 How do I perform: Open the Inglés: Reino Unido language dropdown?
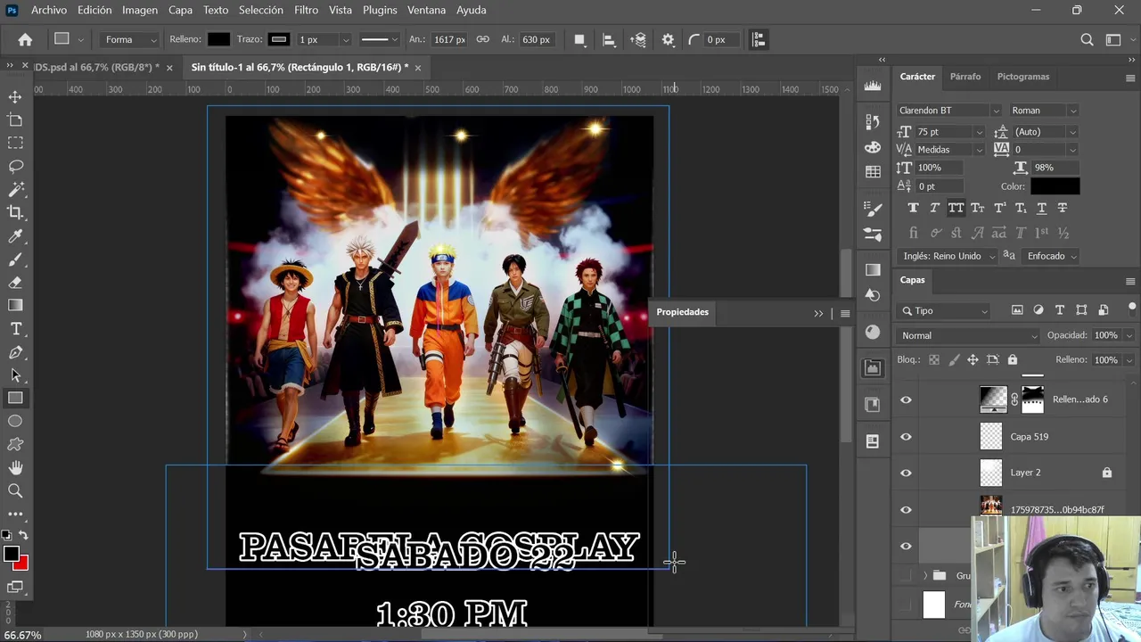(948, 256)
